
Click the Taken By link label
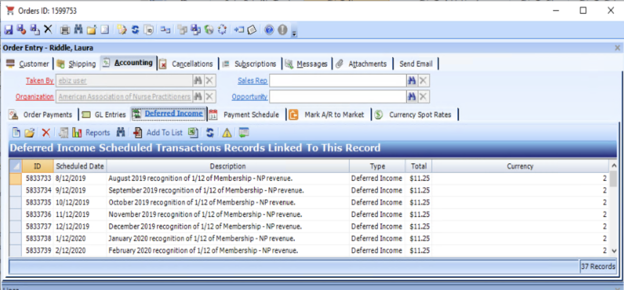(x=39, y=81)
